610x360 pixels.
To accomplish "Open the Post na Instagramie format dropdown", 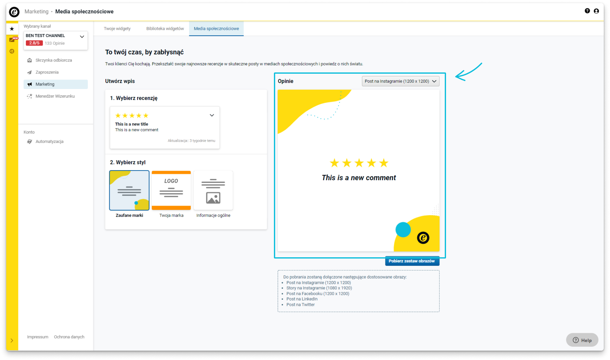I will click(400, 81).
